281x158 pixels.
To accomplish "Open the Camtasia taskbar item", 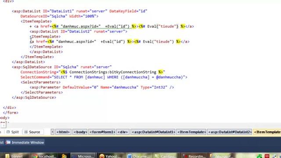I will coord(166,156).
